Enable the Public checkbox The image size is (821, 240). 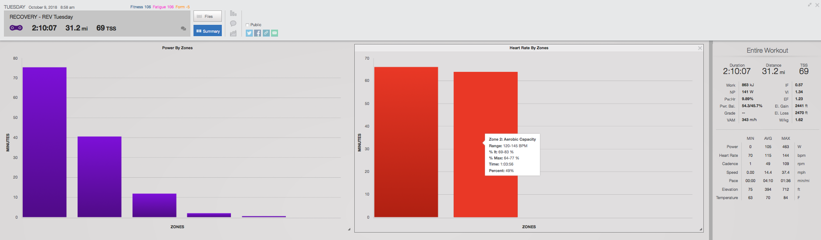pyautogui.click(x=248, y=25)
